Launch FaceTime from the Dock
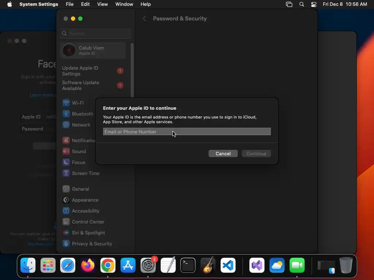The height and width of the screenshot is (280, 374). click(297, 265)
